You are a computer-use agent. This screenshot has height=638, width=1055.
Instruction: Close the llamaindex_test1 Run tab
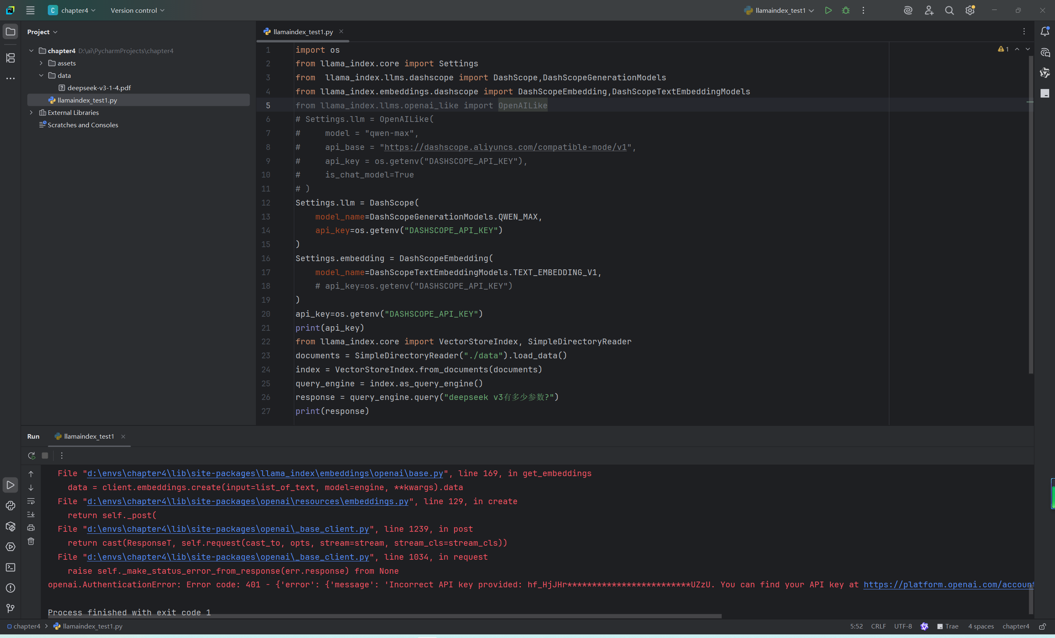point(123,437)
